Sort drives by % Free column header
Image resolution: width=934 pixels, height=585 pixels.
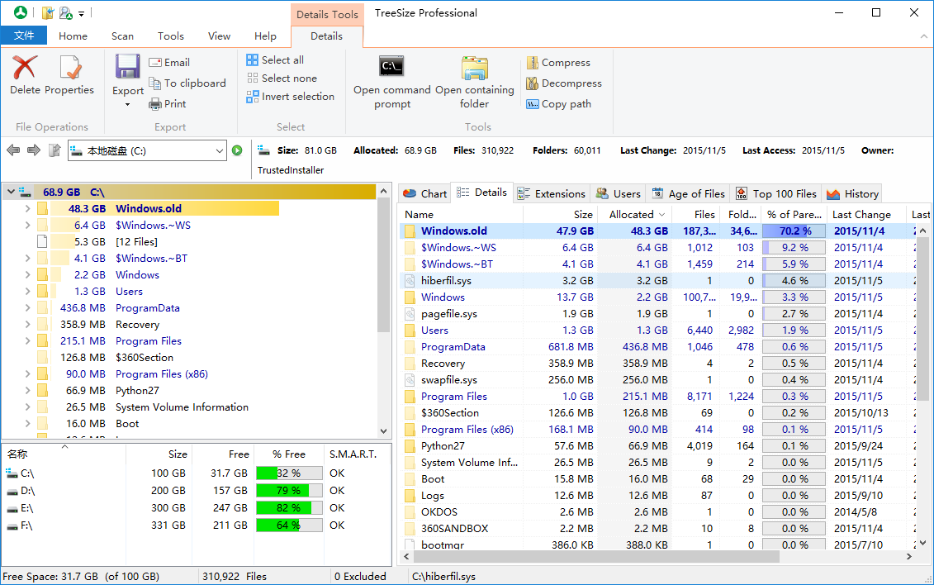[289, 454]
